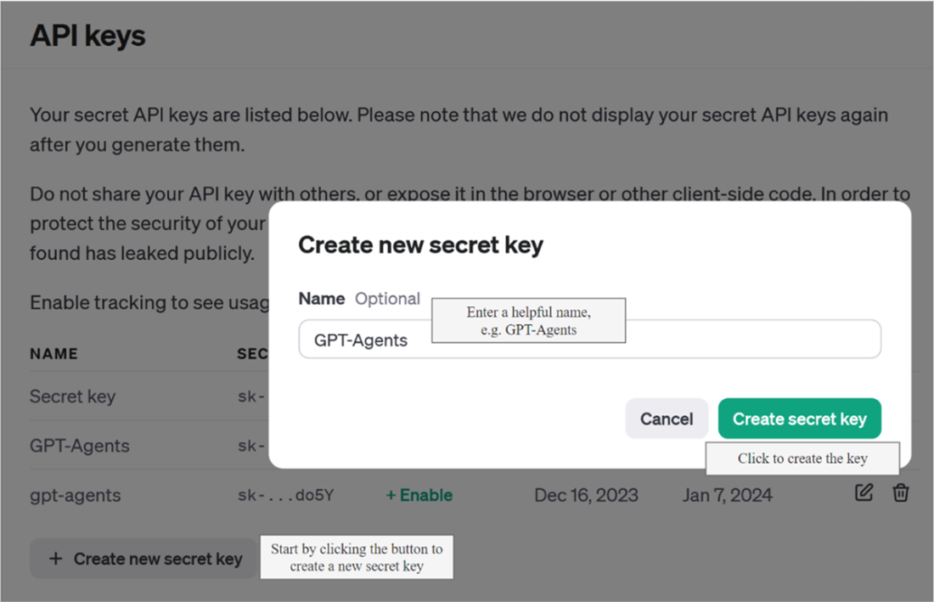
Task: Click the Jan 7, 2024 last used date
Action: [728, 495]
